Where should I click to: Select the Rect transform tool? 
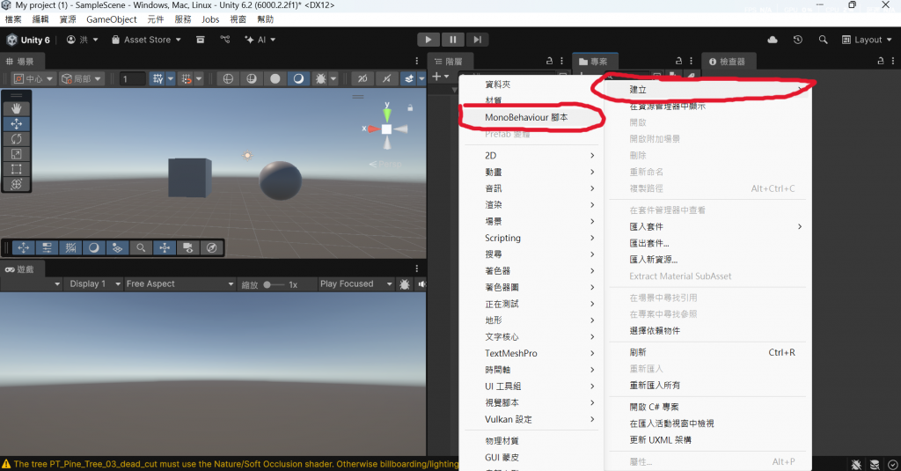click(x=16, y=169)
